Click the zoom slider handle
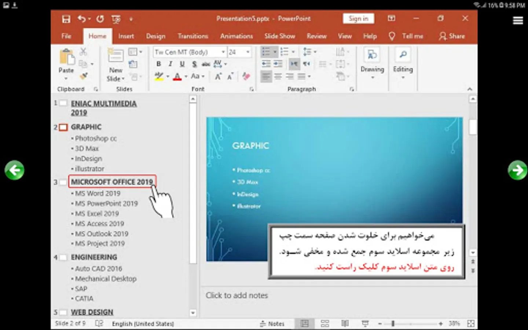The width and height of the screenshot is (528, 330). (393, 323)
